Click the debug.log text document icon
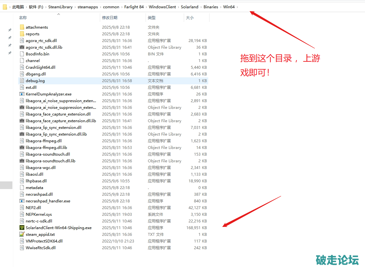 pos(22,81)
